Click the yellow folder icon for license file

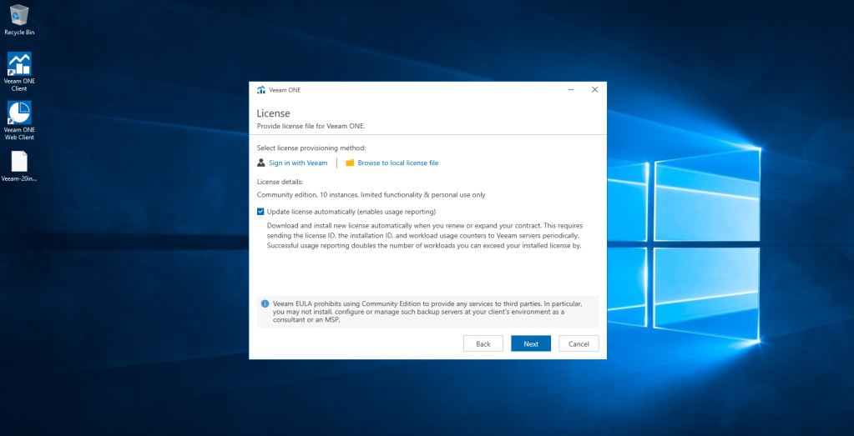pyautogui.click(x=350, y=163)
